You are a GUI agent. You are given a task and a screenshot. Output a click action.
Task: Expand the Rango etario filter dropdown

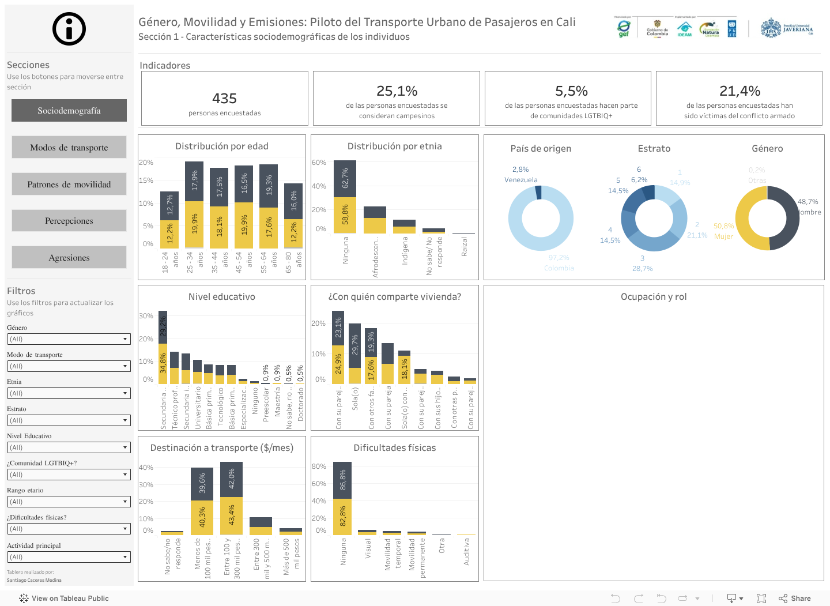click(x=69, y=502)
